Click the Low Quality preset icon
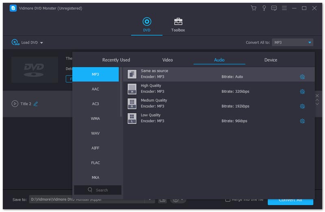Image resolution: width=325 pixels, height=212 pixels. coord(132,118)
